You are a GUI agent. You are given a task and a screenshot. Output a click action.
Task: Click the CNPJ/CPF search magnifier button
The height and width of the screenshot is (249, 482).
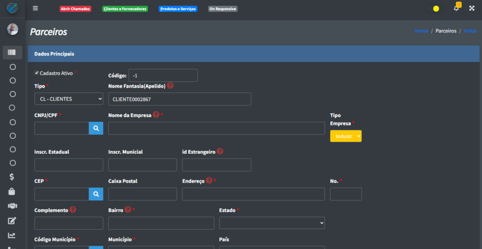96,128
